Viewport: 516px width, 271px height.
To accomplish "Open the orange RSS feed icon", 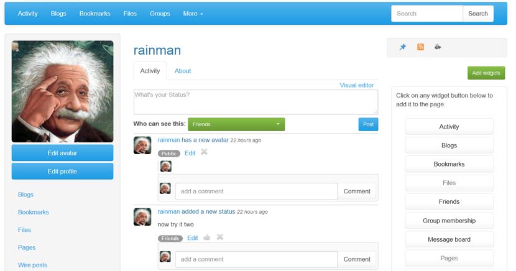I will (421, 47).
